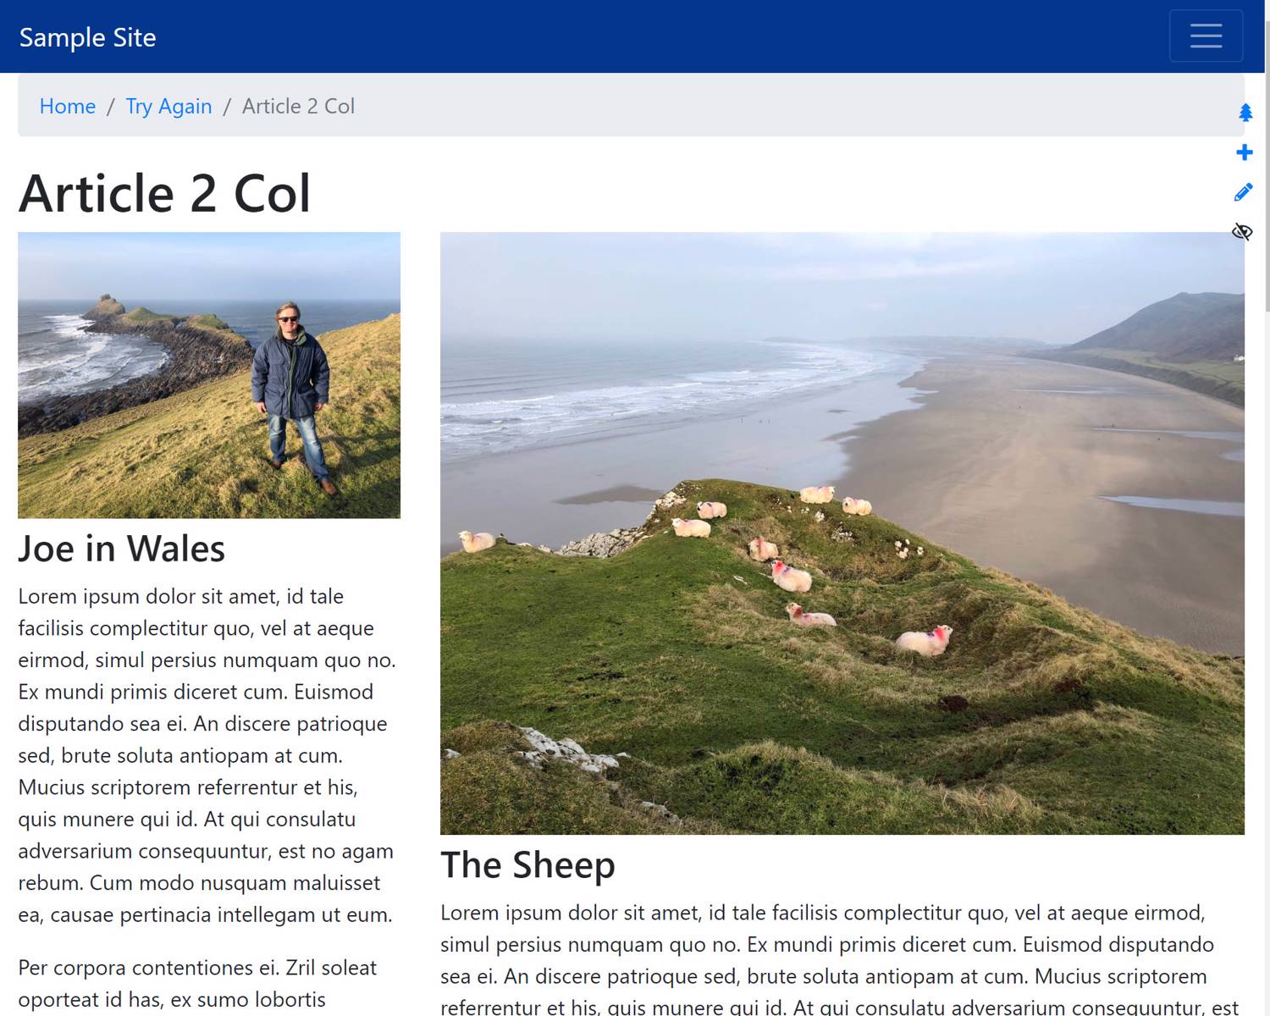This screenshot has height=1016, width=1270.
Task: Go to Home breadcrumb link
Action: pyautogui.click(x=68, y=106)
